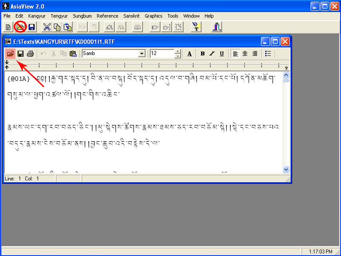Click the blue floppy Save icon in the main toolbar
The height and width of the screenshot is (256, 341).
(x=32, y=27)
